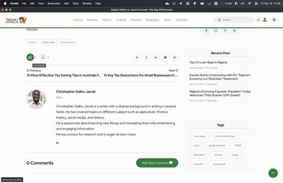Viewport: 283px width, 183px height.
Task: Select Biography in the site navigation
Action: pos(153,20)
